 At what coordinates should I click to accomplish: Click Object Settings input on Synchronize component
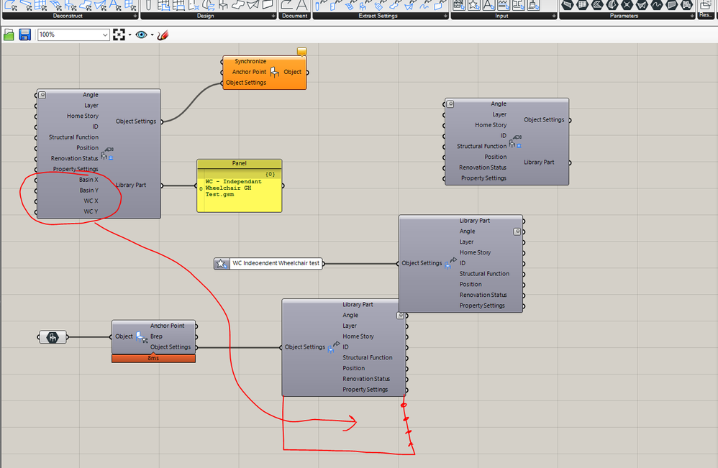[246, 83]
